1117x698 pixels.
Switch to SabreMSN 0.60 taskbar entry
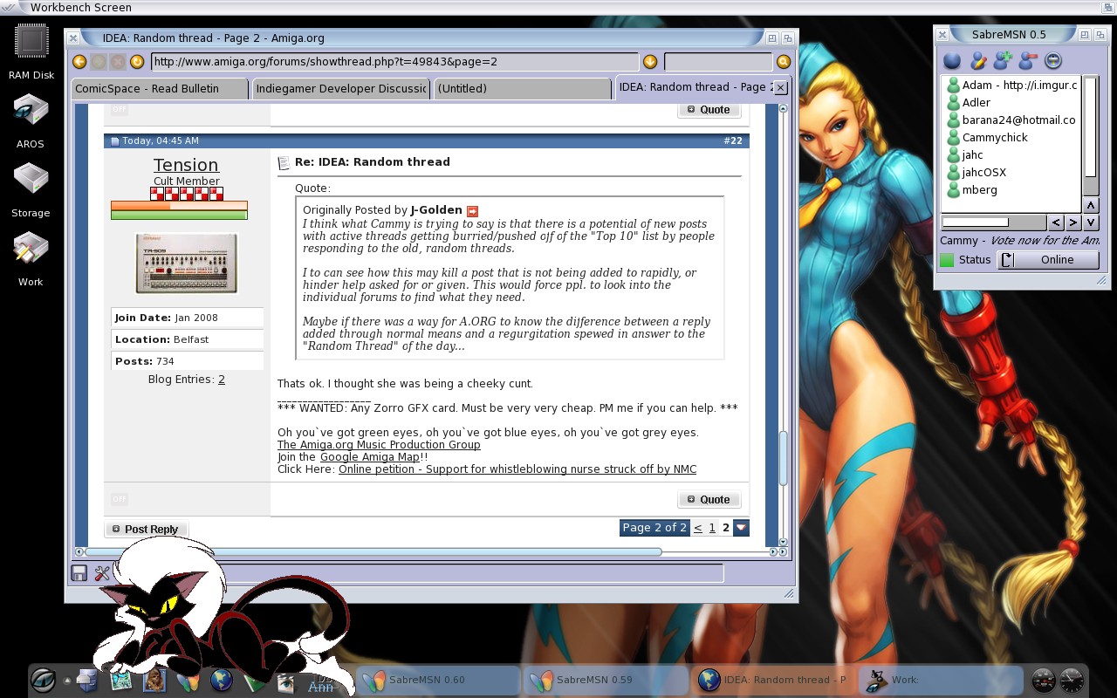(x=438, y=680)
